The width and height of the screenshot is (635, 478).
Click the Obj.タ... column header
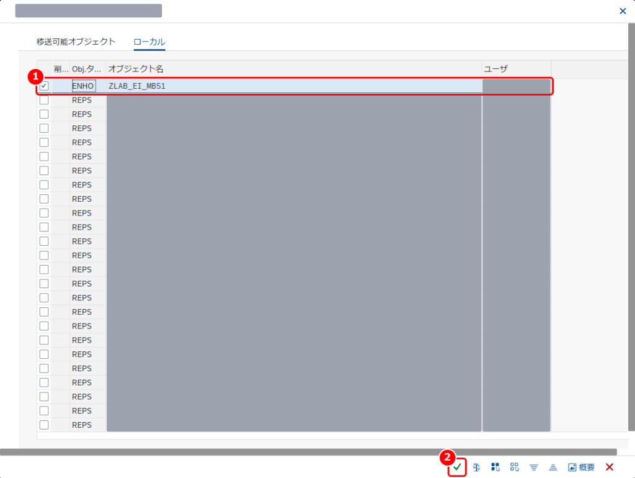pyautogui.click(x=87, y=69)
